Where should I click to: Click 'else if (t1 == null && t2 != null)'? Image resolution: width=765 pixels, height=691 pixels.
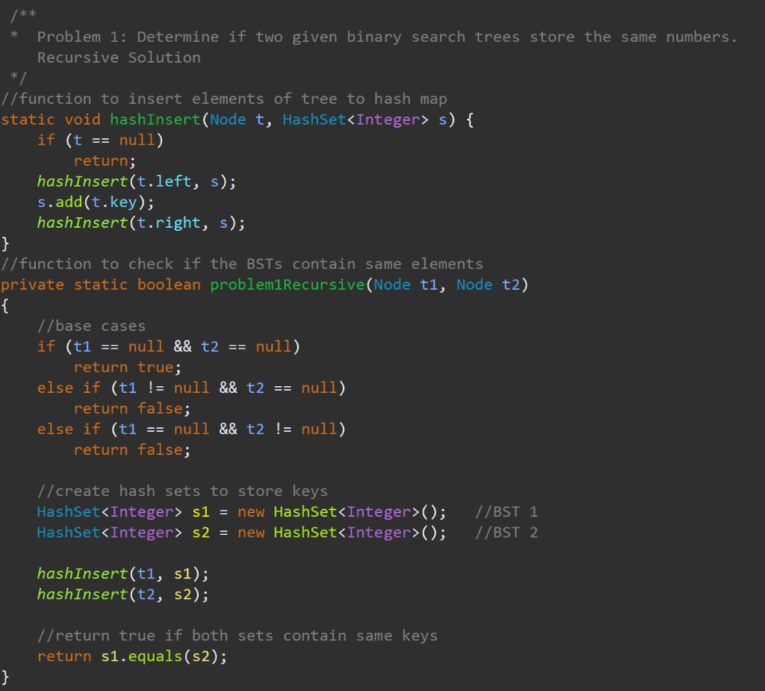click(x=191, y=429)
